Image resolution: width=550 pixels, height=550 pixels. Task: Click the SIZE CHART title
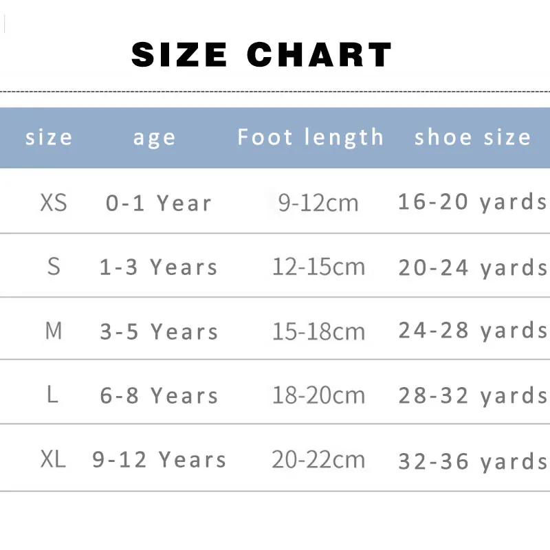[x=261, y=55]
